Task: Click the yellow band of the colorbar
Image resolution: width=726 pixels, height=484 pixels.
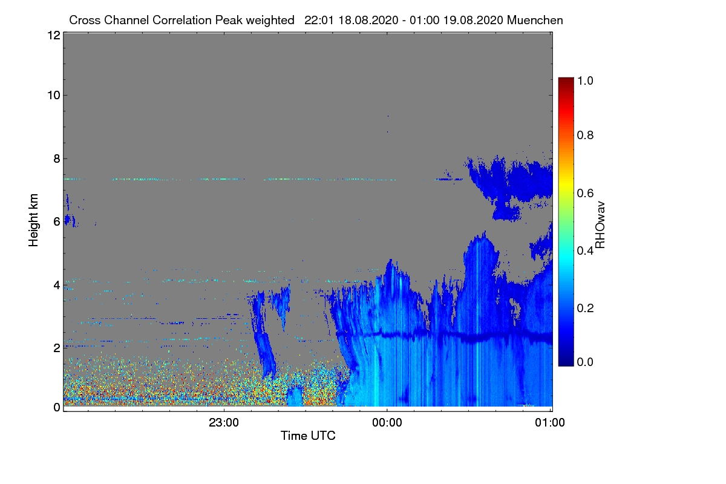Action: tap(566, 185)
